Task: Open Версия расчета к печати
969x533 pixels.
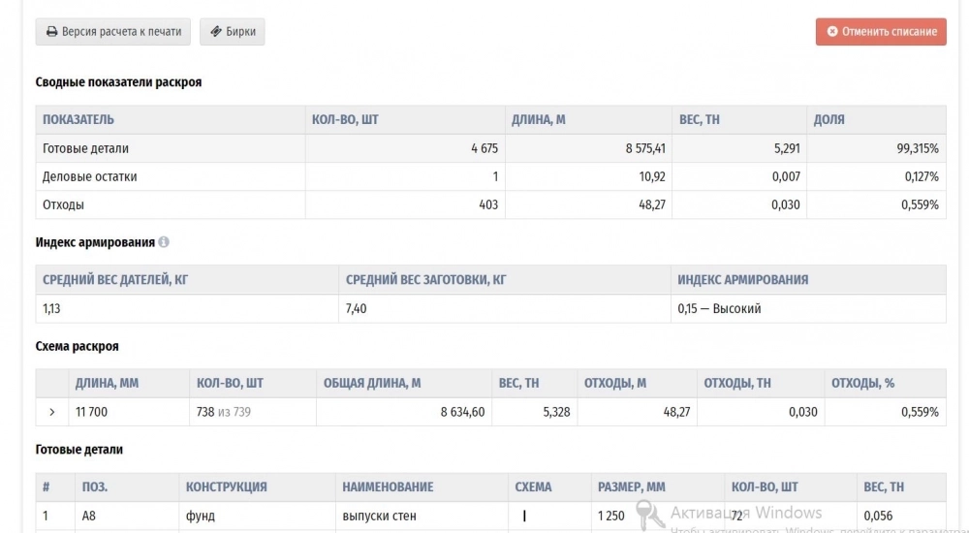Action: tap(113, 32)
